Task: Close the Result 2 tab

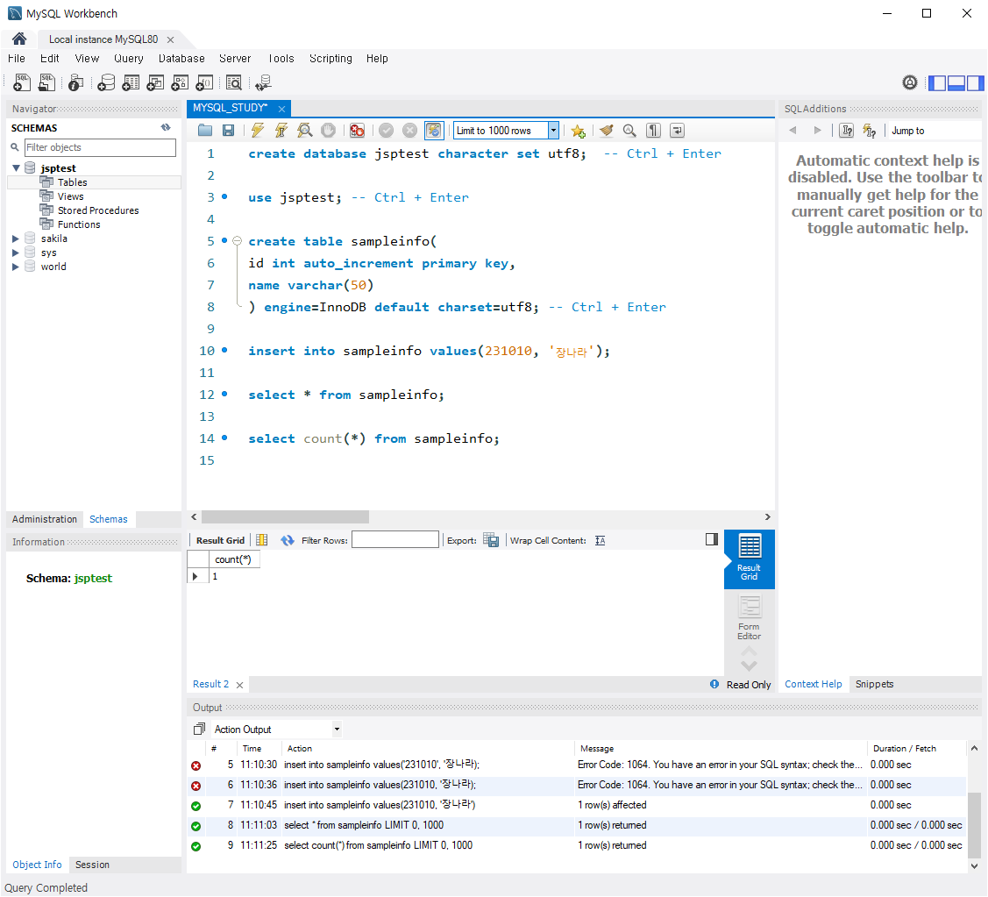Action: tap(239, 685)
